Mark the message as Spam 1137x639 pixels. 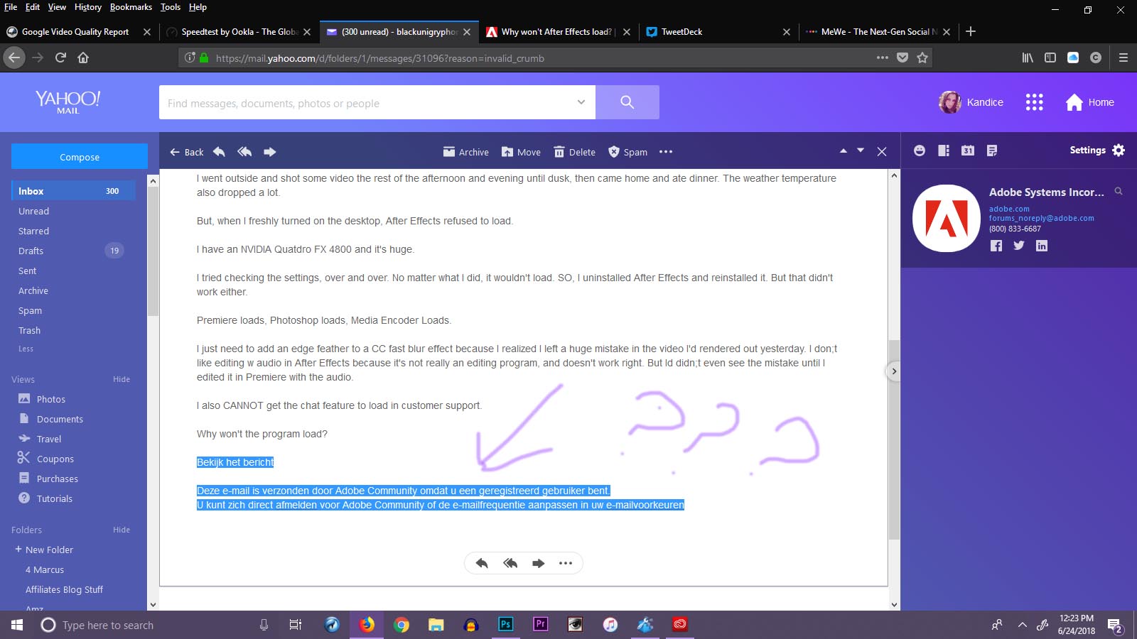[627, 152]
